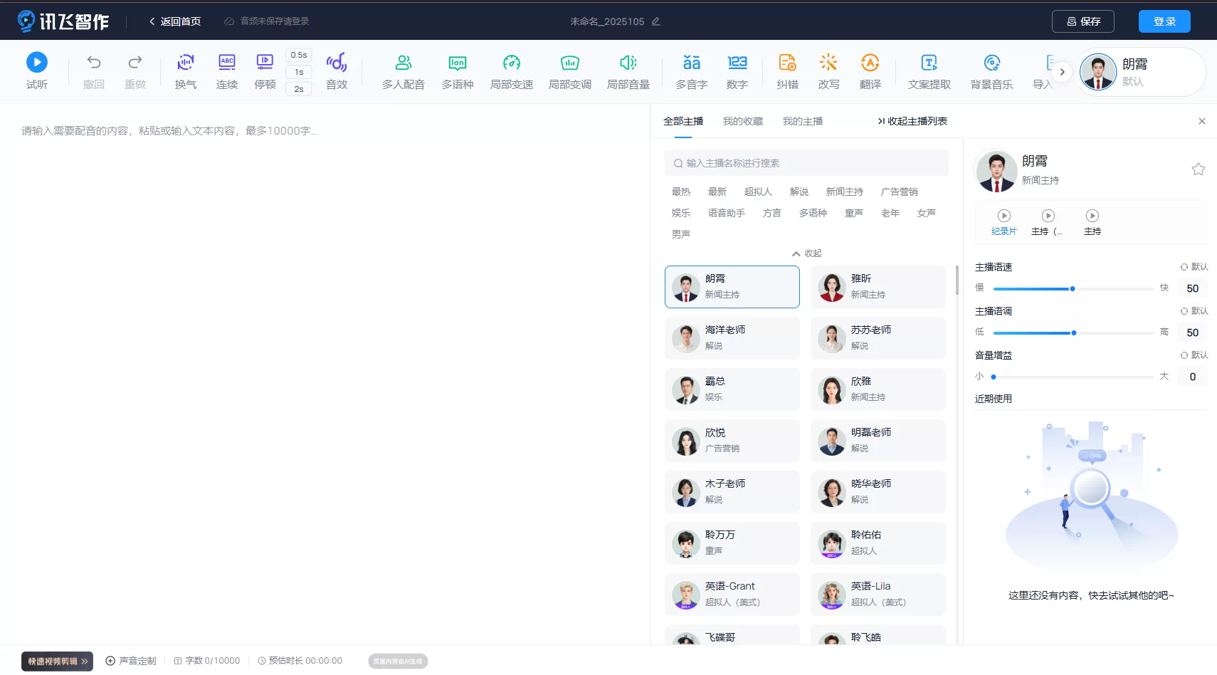Collapse the tag filters with 收起
The height and width of the screenshot is (675, 1217).
point(807,253)
